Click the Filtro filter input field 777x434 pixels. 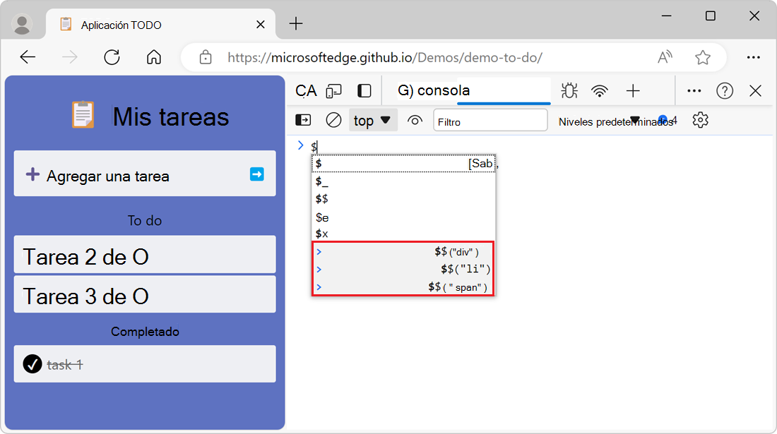click(x=490, y=121)
